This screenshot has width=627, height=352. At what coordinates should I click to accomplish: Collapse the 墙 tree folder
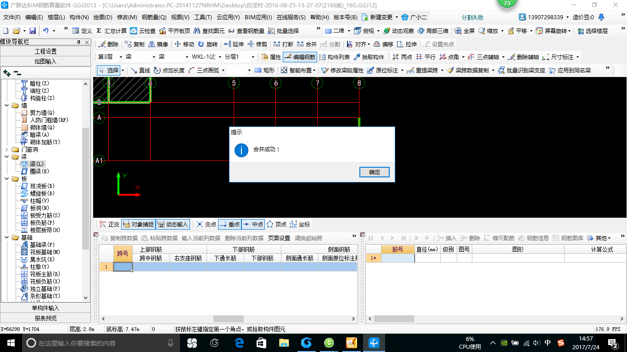pyautogui.click(x=7, y=105)
